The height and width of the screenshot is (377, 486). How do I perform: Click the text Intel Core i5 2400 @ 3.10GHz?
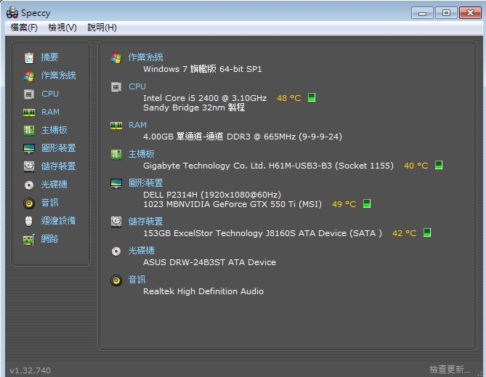click(x=205, y=98)
